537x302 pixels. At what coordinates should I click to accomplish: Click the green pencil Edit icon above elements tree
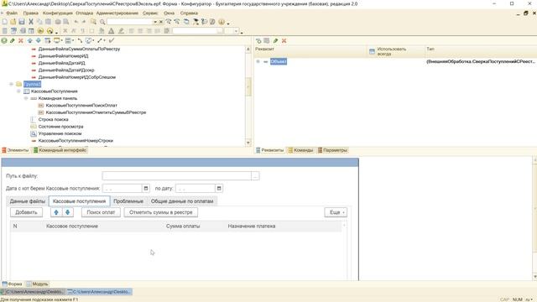(13, 40)
